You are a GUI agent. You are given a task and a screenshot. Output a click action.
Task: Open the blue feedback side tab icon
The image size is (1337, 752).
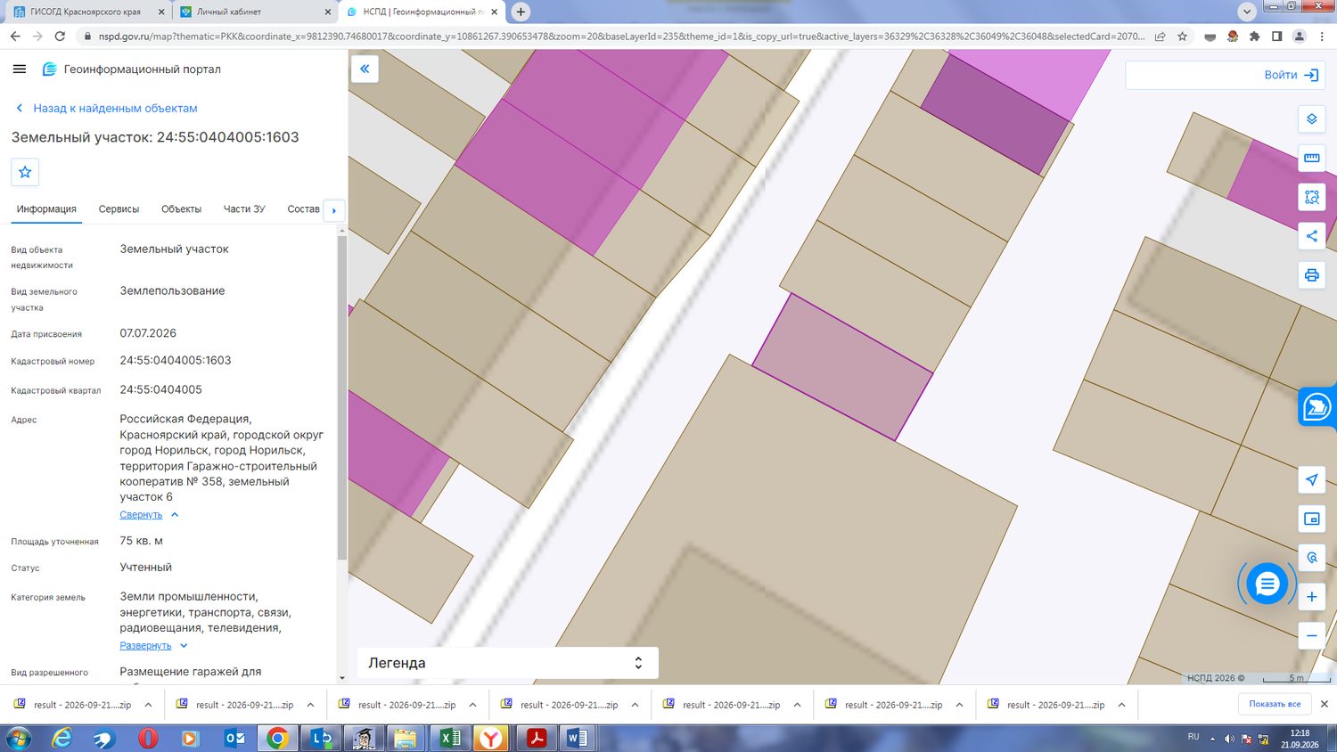pos(1316,407)
